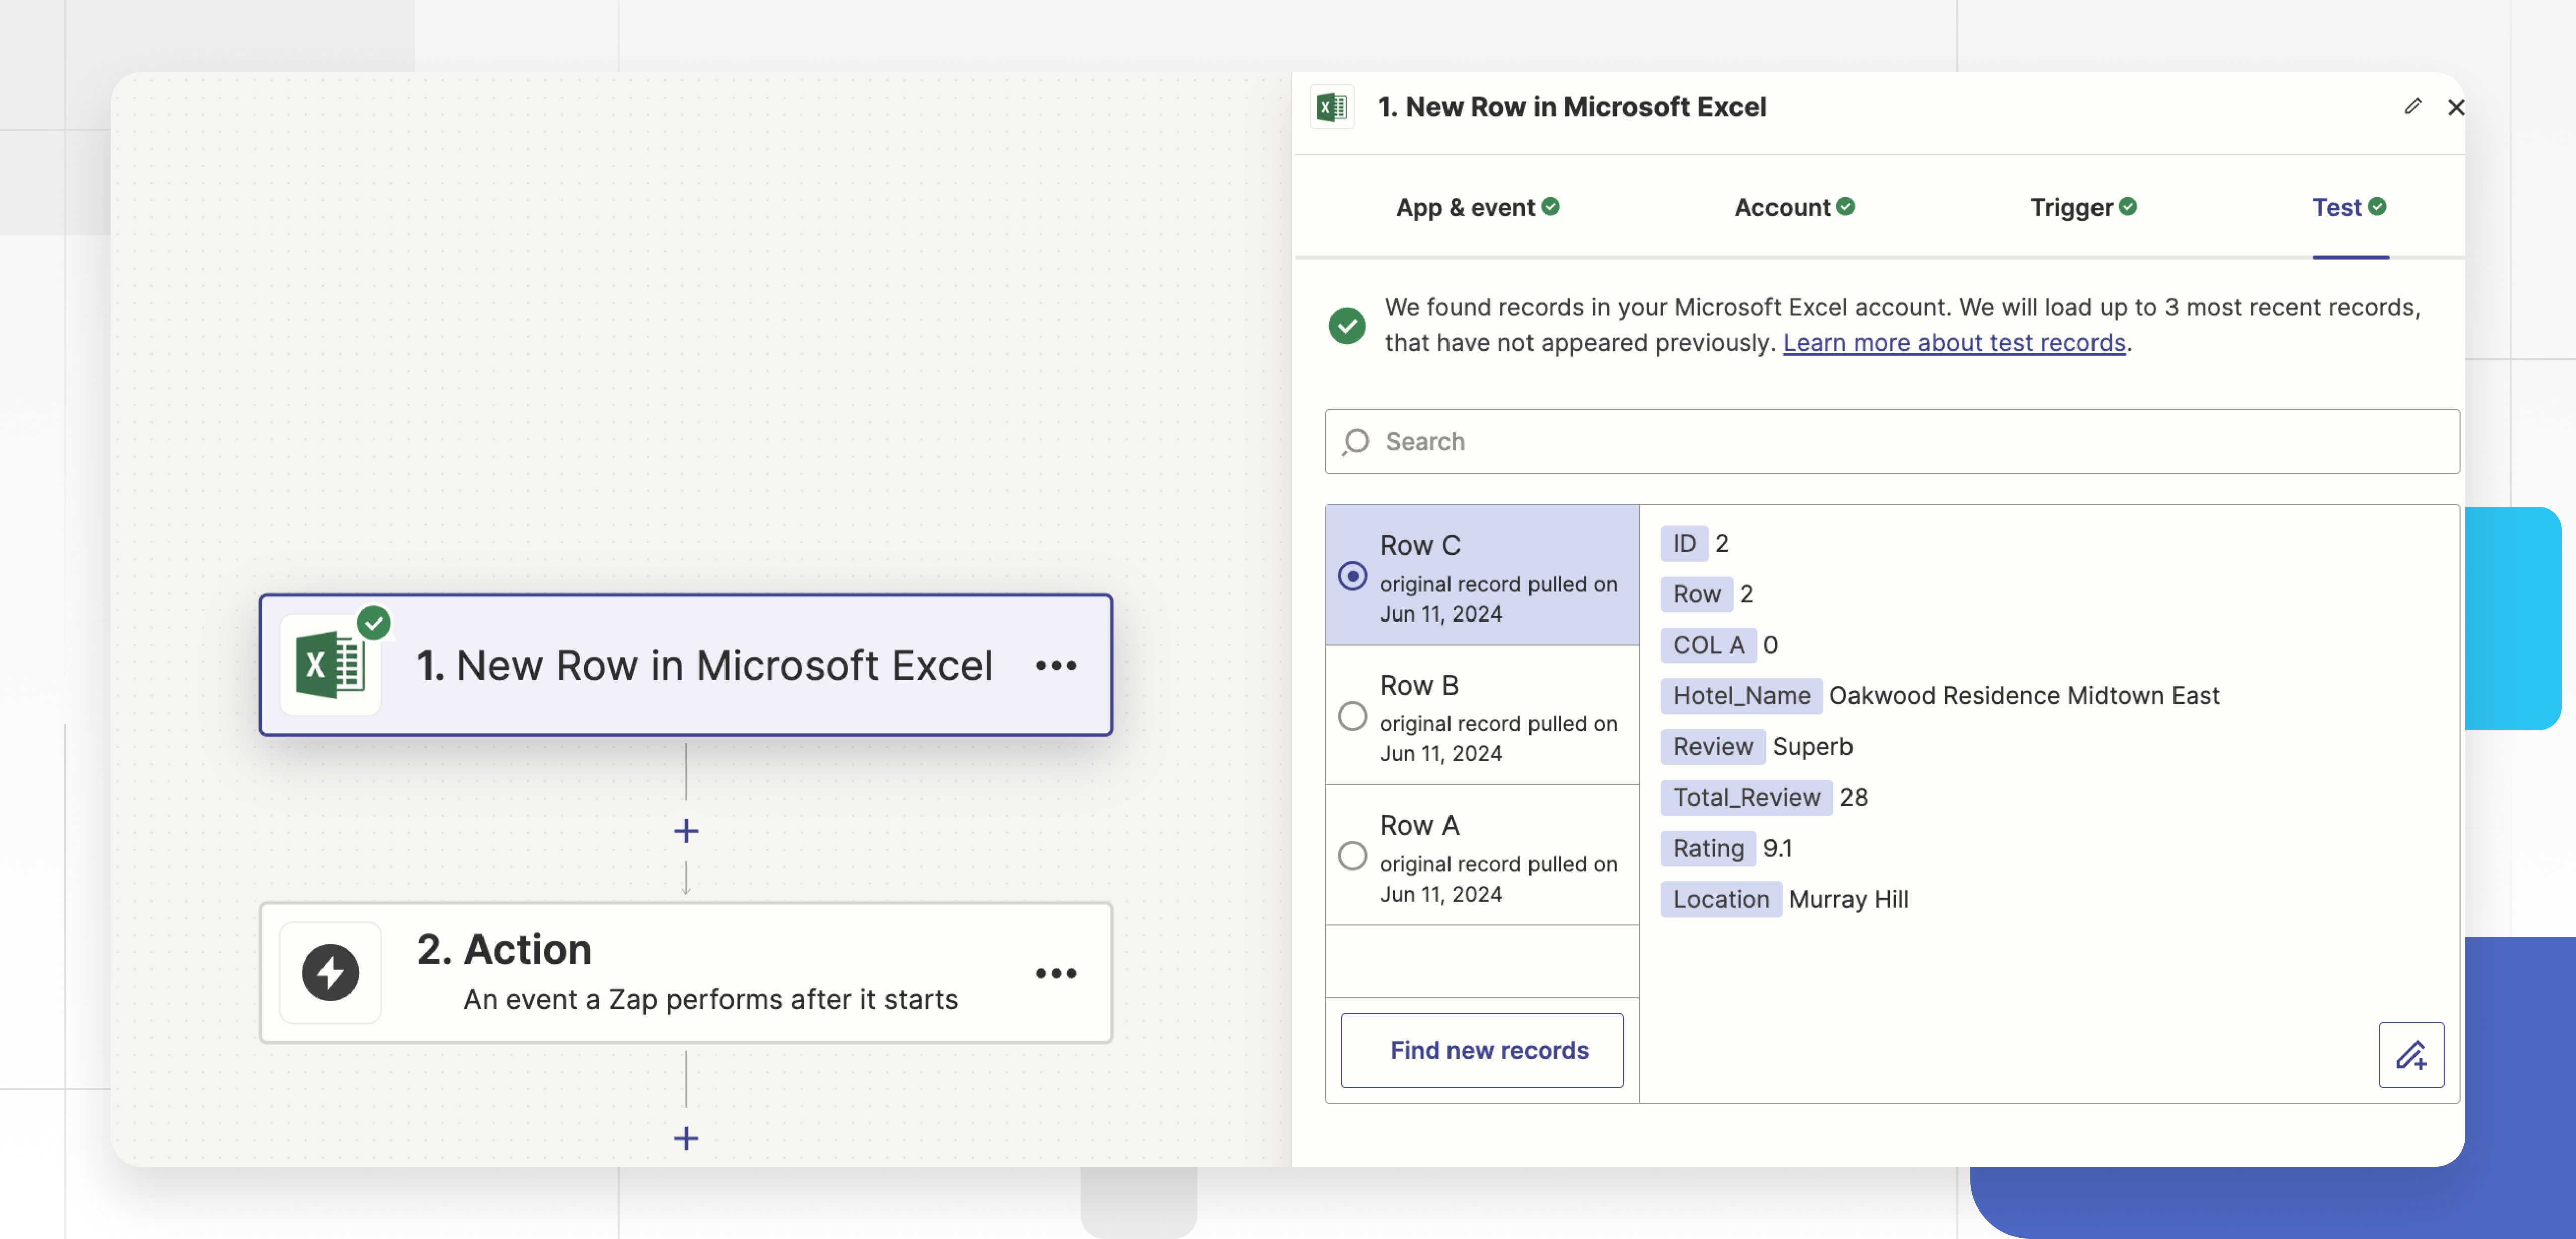Click the Rating field label

coord(1708,848)
